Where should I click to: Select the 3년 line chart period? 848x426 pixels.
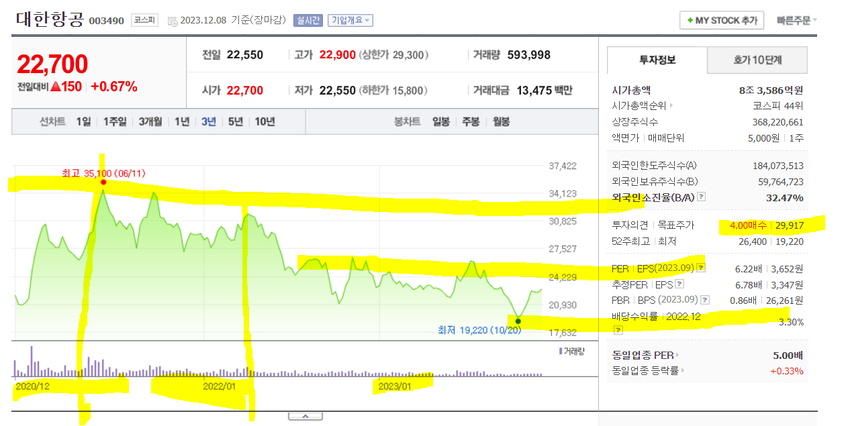(x=209, y=121)
